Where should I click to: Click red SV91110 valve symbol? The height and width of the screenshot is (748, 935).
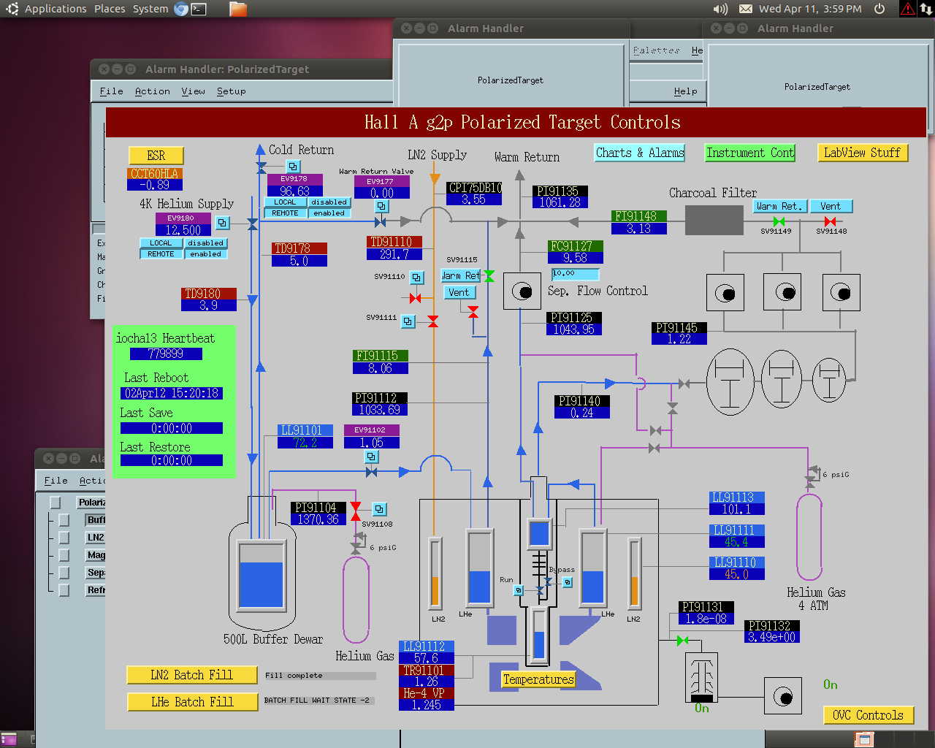pyautogui.click(x=415, y=298)
